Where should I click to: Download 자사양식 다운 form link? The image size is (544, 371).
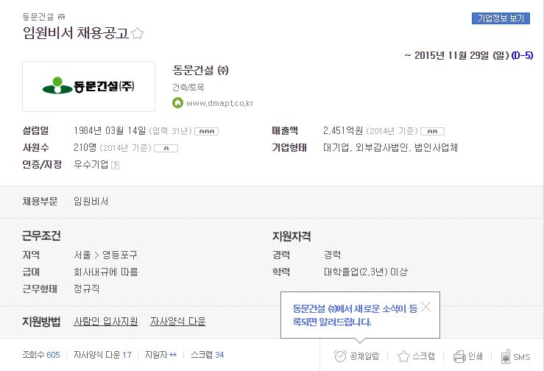(177, 322)
